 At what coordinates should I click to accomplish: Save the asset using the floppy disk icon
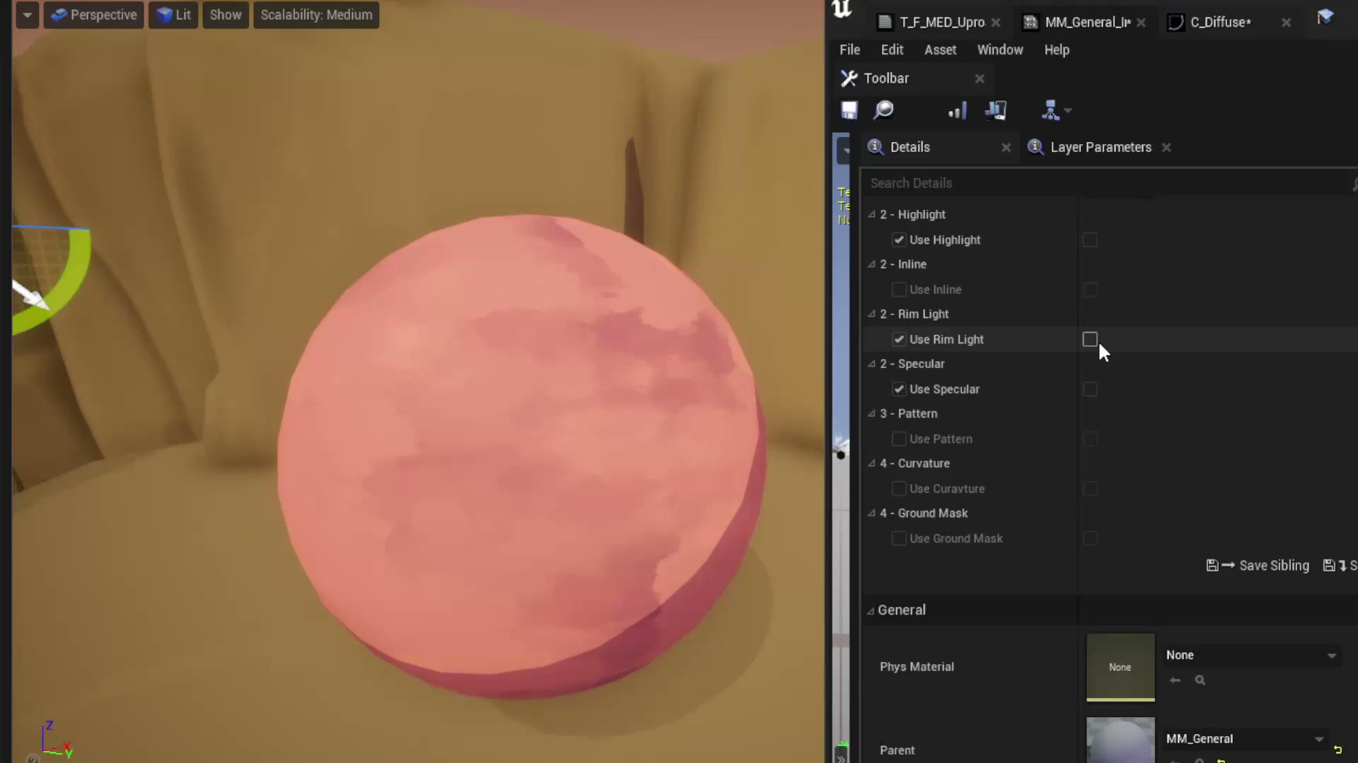coord(848,110)
